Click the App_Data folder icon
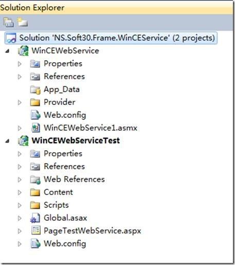 pyautogui.click(x=35, y=90)
